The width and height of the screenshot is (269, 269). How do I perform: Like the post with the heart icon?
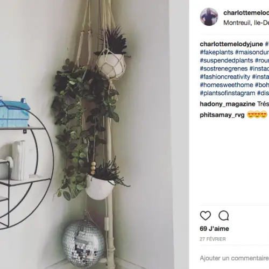tap(206, 216)
